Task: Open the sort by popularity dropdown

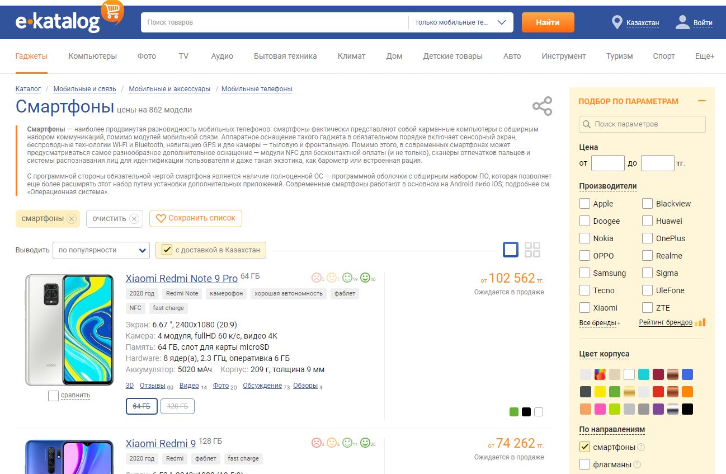Action: click(x=101, y=250)
